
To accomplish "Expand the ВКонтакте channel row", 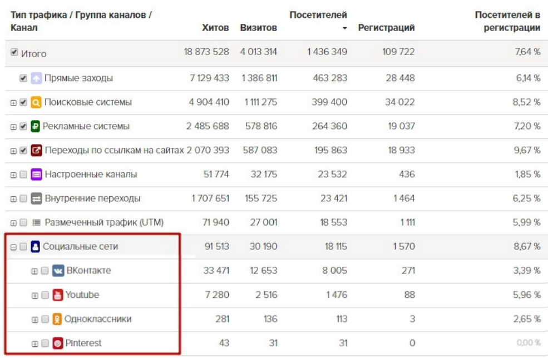I will (35, 271).
